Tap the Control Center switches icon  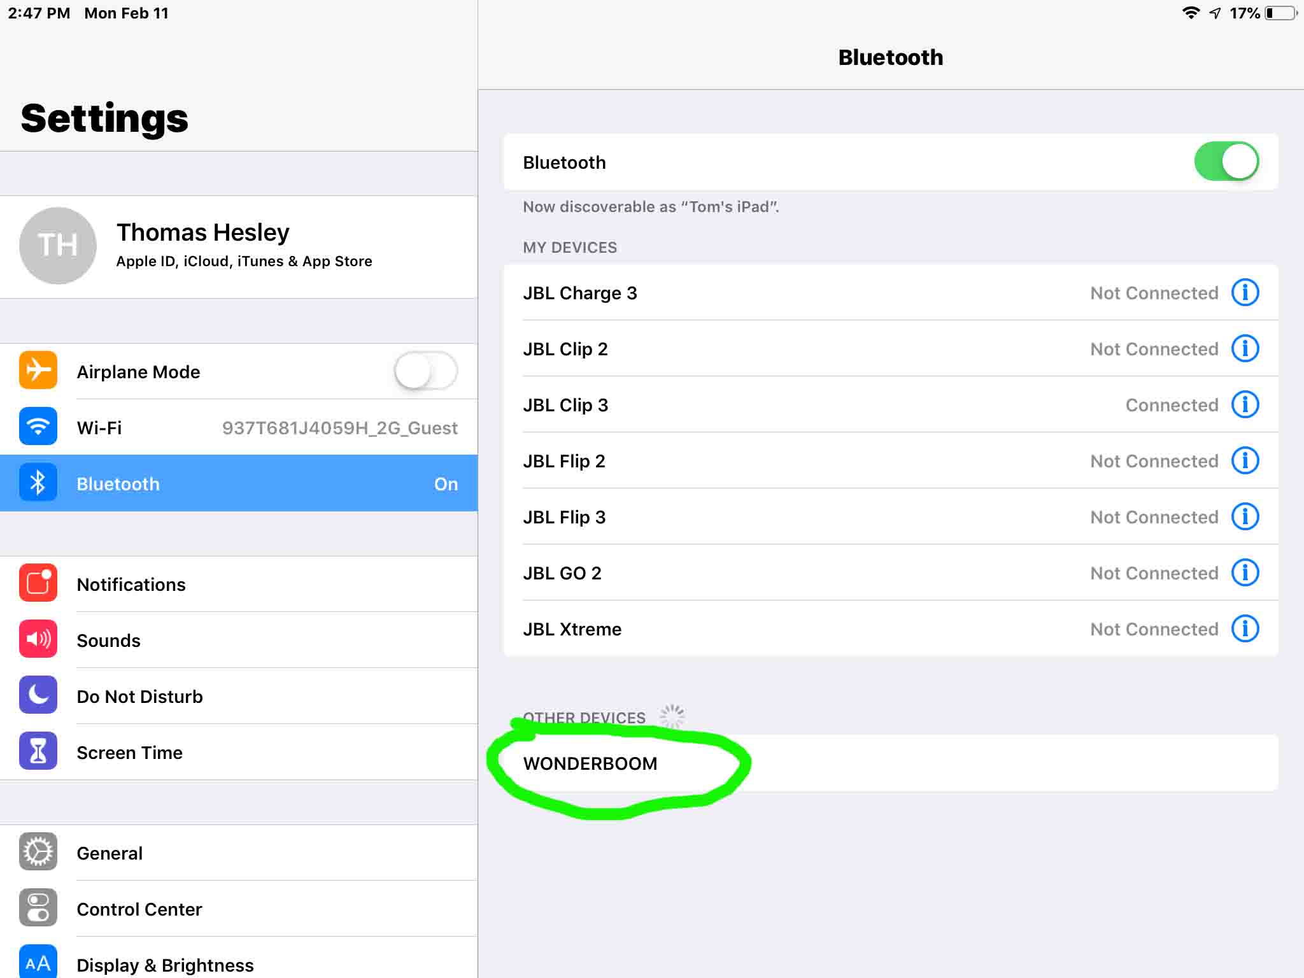coord(38,907)
